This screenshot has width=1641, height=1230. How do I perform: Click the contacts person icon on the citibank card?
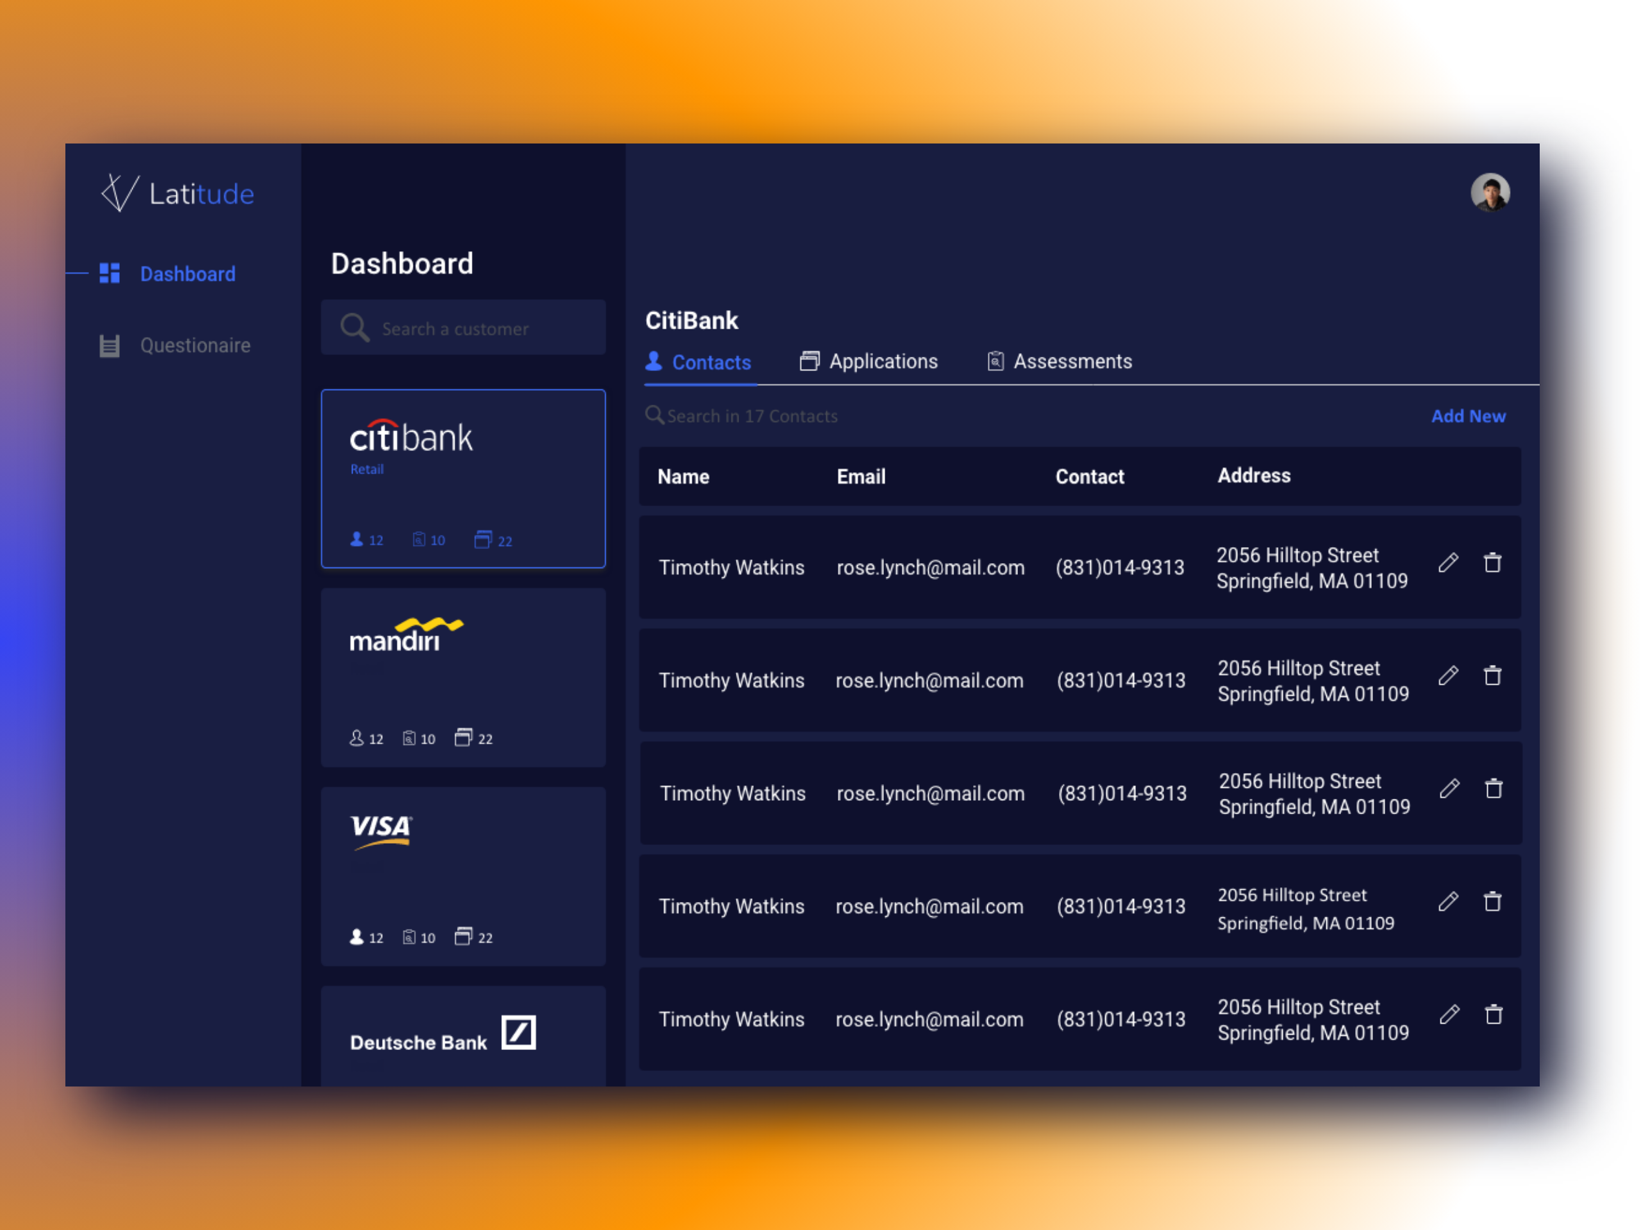click(x=357, y=540)
